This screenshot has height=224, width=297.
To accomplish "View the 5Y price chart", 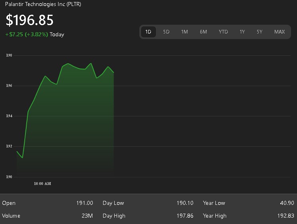I will pyautogui.click(x=260, y=32).
